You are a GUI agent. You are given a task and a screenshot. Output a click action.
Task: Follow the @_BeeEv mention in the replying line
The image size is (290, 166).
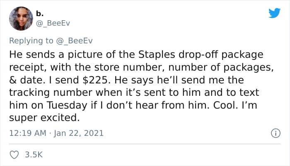(73, 40)
